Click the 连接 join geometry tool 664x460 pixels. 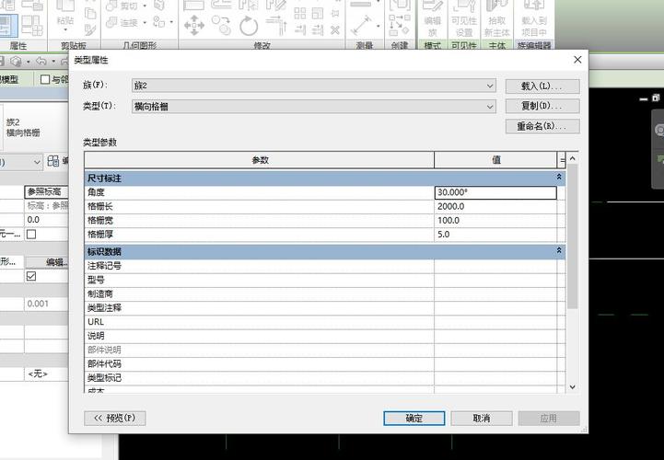pos(122,22)
